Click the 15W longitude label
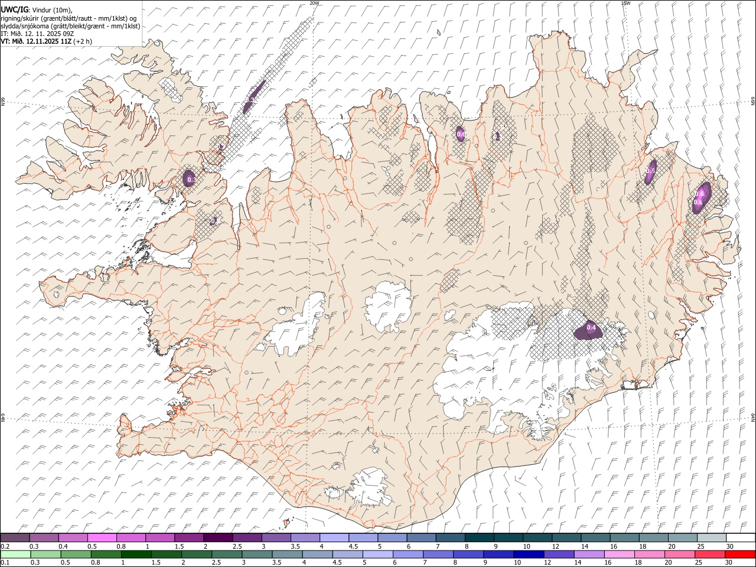 [x=625, y=3]
